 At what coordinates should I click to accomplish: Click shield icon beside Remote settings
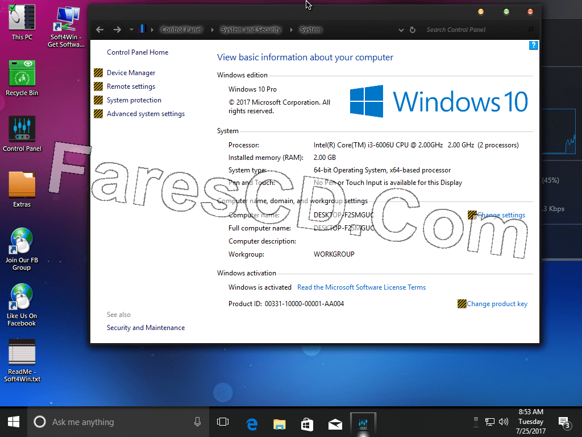(98, 86)
